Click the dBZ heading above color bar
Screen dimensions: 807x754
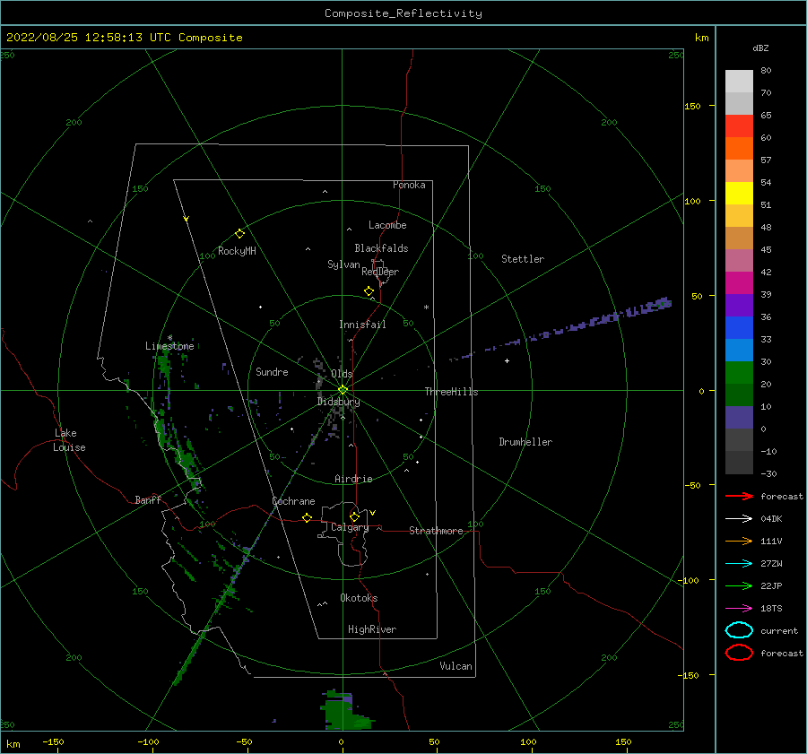760,48
